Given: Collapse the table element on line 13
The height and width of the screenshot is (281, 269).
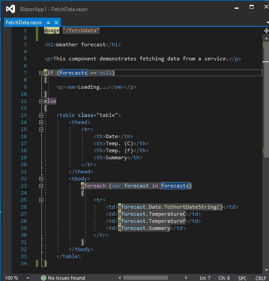Looking at the screenshot, I should 41,115.
